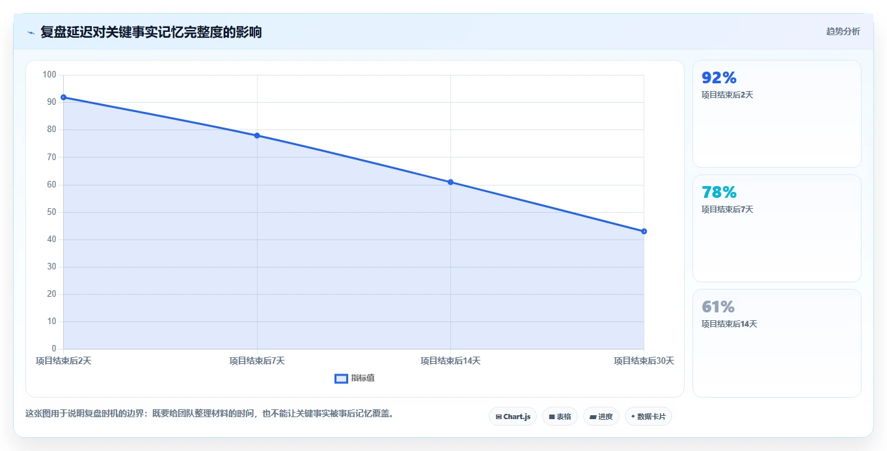Image resolution: width=887 pixels, height=451 pixels.
Task: Click the x-axis label 项目结束后7天
Action: pos(257,361)
